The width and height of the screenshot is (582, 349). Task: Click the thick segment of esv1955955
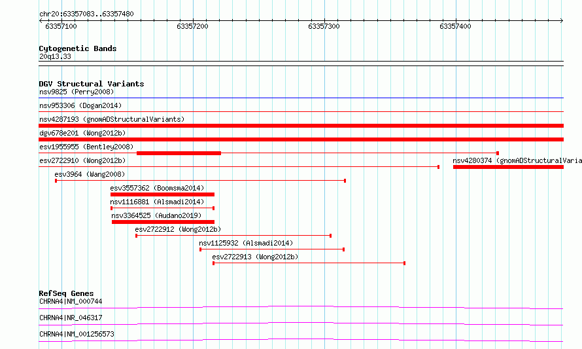click(179, 153)
